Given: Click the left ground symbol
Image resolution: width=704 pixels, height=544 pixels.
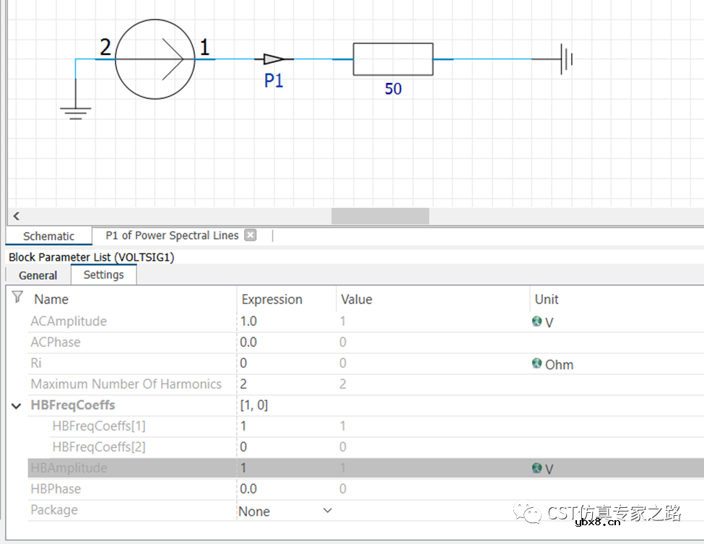Looking at the screenshot, I should click(x=75, y=111).
